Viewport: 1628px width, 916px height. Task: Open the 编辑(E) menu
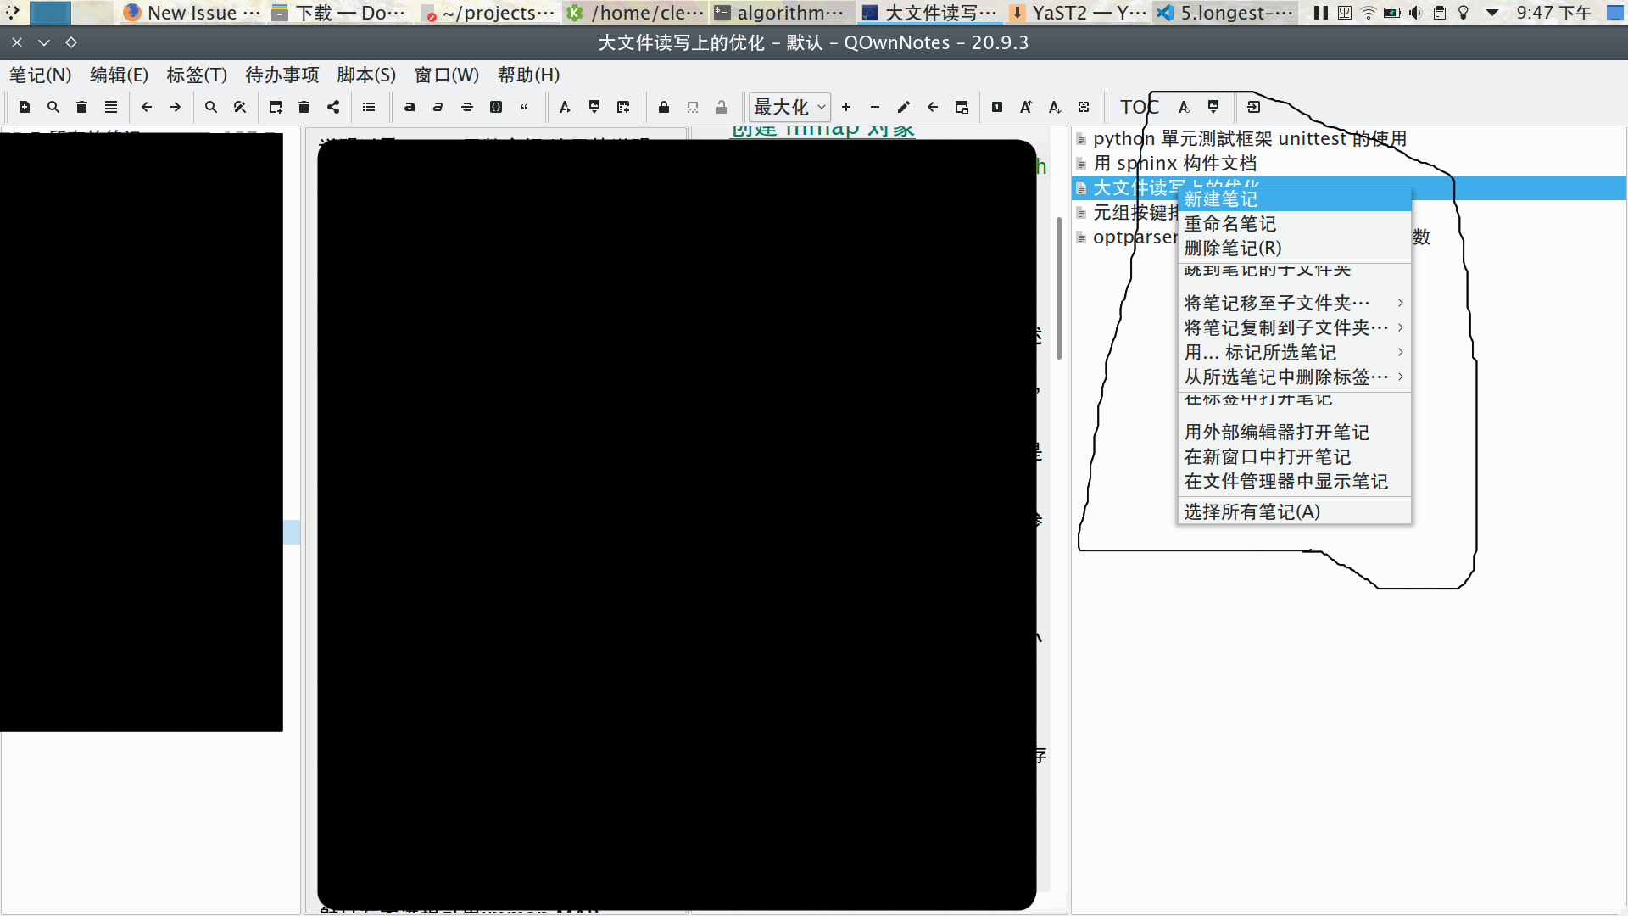click(119, 75)
